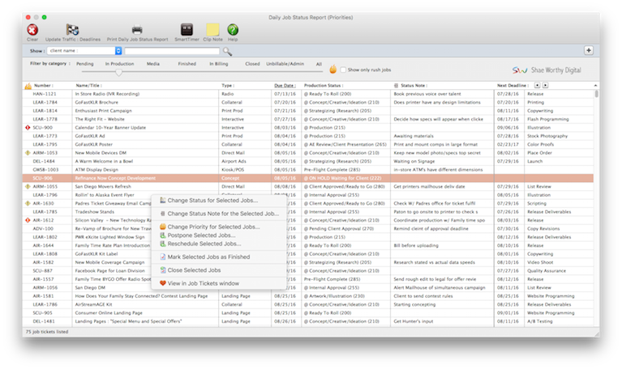Open Update Traffic : Deadlines tool
The image size is (622, 369).
tap(72, 29)
